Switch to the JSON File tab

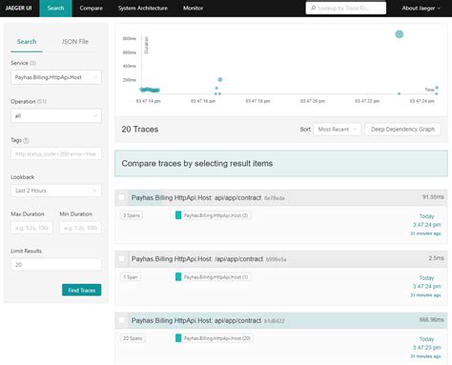point(75,42)
